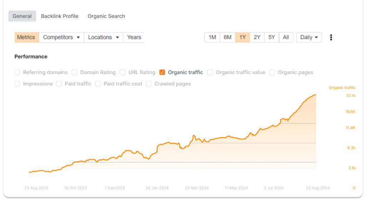366x201 pixels.
Task: Open the Locations dropdown
Action: 104,37
